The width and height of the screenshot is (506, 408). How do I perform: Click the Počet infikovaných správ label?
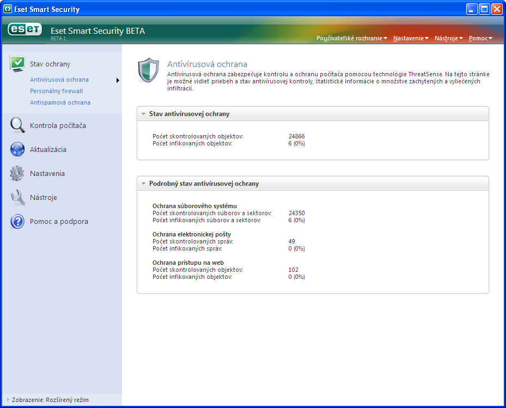click(x=187, y=248)
